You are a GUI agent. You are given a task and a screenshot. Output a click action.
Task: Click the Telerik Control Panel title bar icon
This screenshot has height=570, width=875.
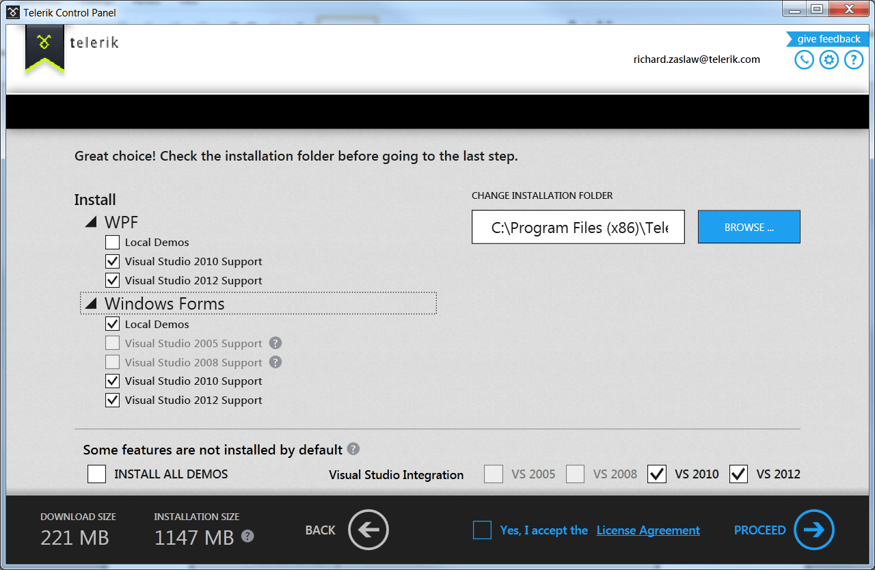[13, 12]
